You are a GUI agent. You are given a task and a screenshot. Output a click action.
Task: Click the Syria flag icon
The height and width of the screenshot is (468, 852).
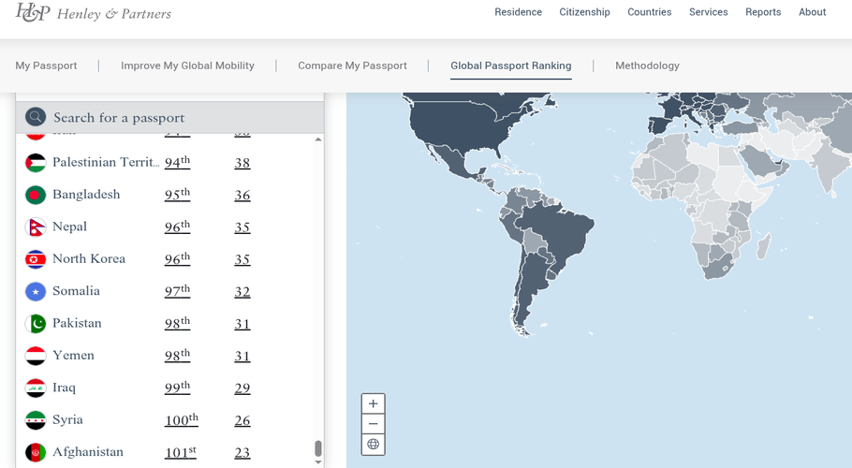(x=36, y=420)
